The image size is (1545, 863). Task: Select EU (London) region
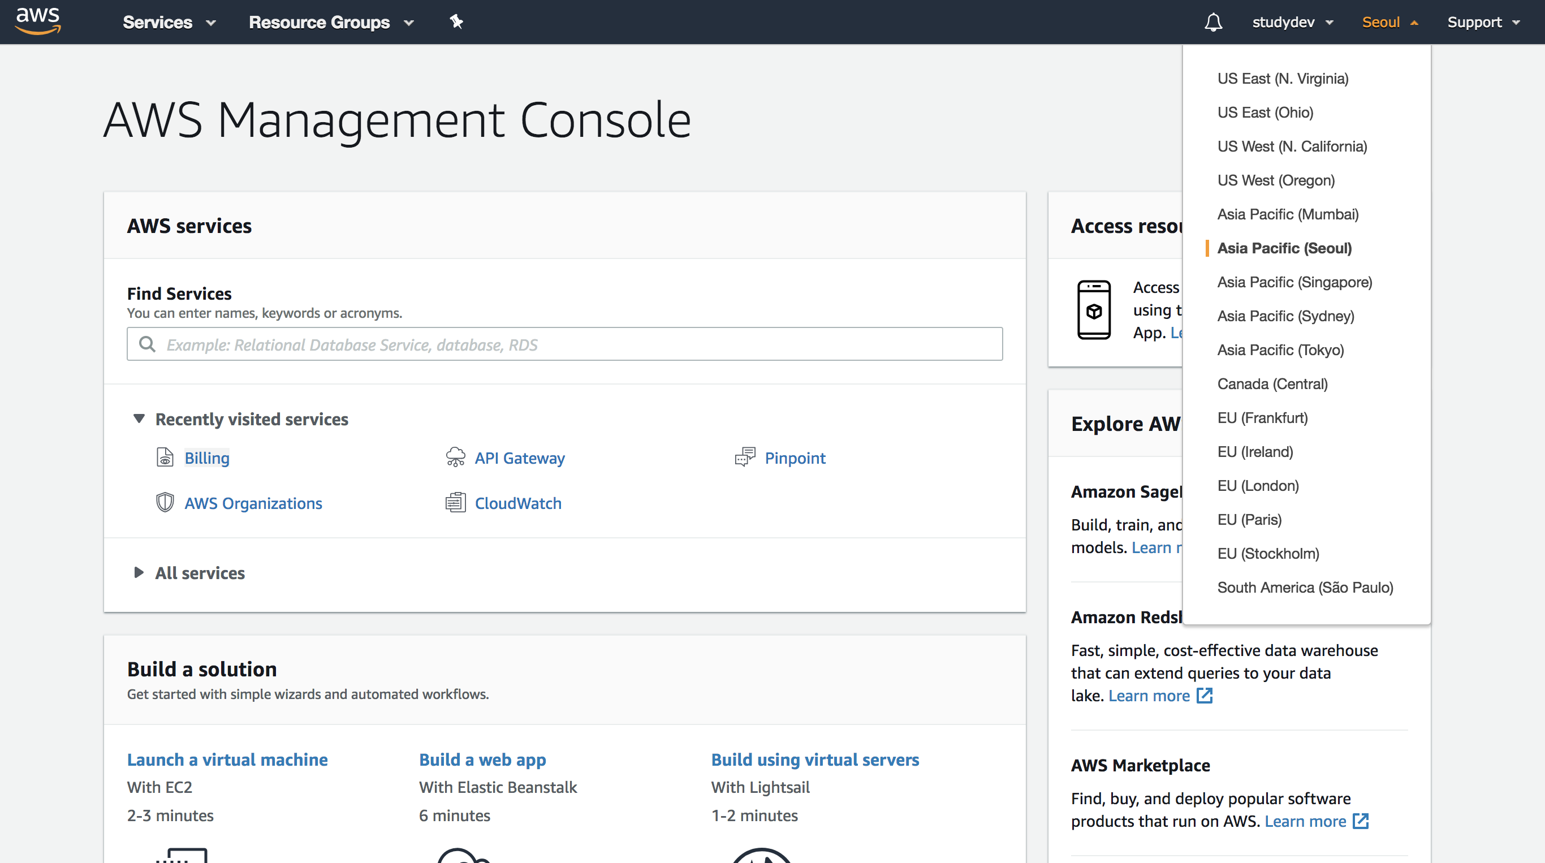pos(1258,486)
